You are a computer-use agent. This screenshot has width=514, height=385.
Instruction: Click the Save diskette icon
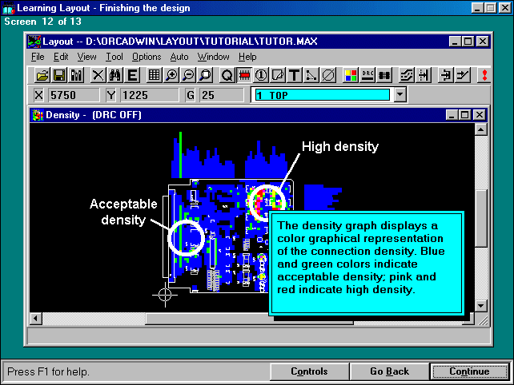tap(59, 75)
